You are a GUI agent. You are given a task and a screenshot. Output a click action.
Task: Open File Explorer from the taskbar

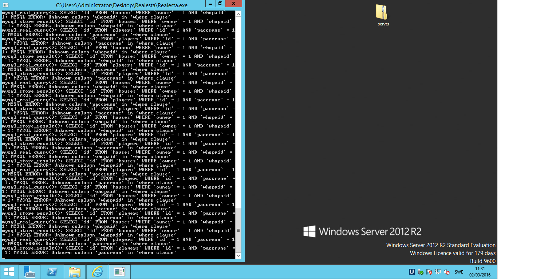click(x=75, y=272)
